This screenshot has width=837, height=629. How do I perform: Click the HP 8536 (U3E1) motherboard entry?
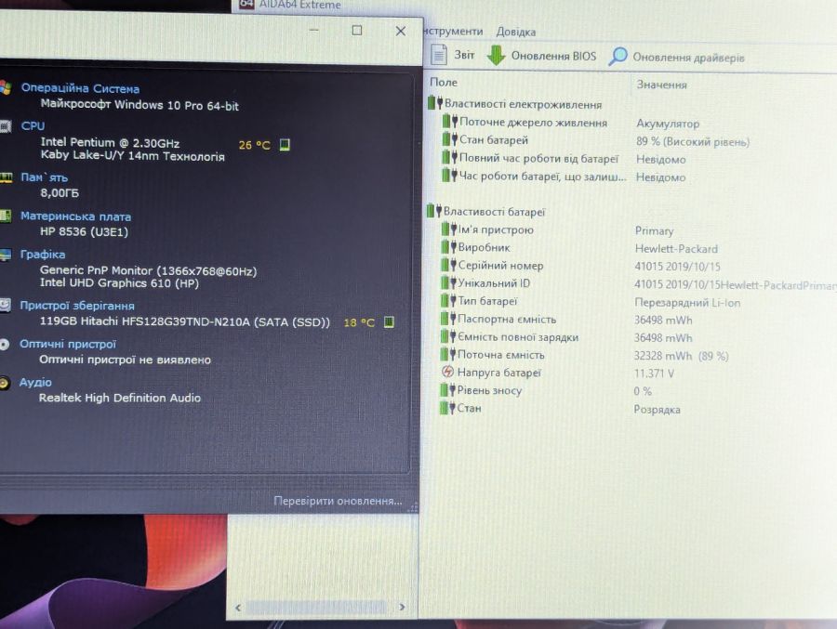point(84,231)
